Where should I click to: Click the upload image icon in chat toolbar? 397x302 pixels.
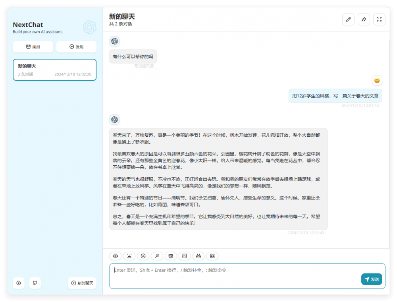click(x=129, y=256)
